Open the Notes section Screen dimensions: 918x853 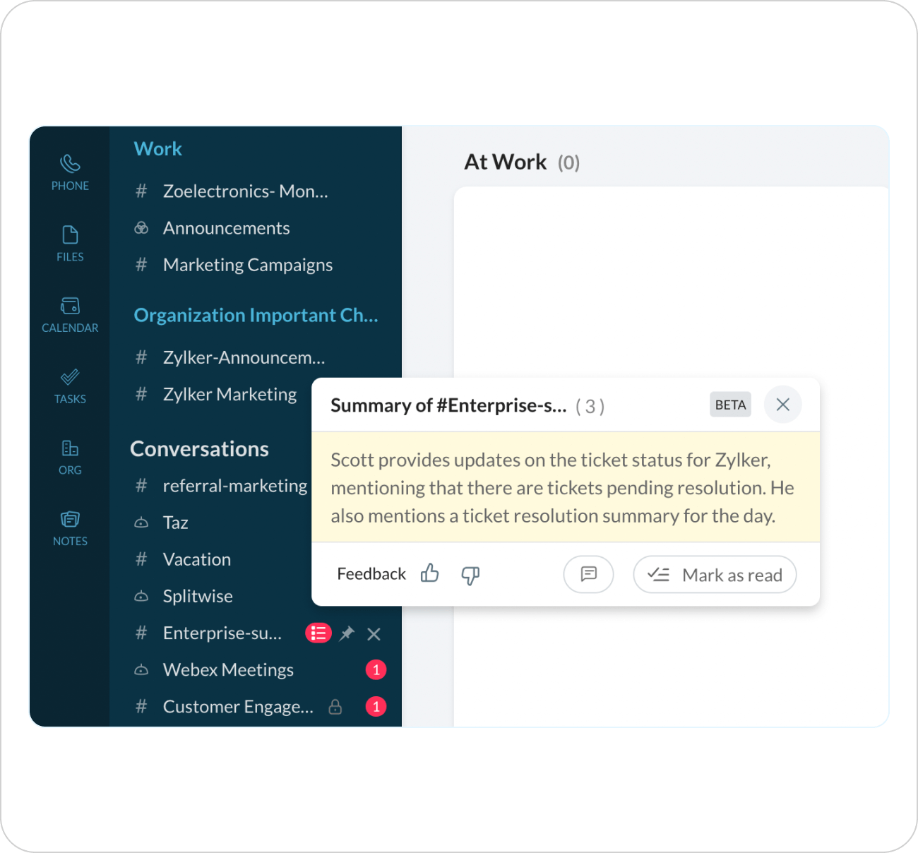(x=69, y=527)
